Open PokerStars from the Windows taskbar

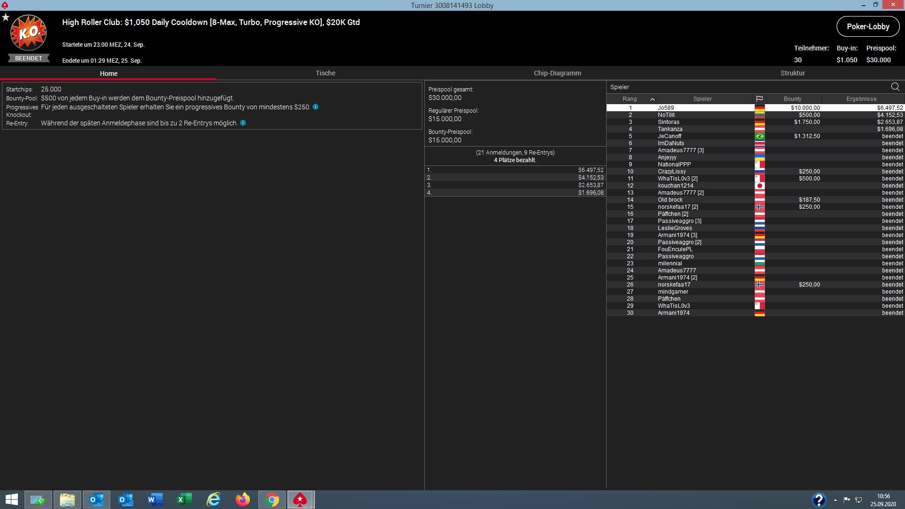click(x=300, y=500)
